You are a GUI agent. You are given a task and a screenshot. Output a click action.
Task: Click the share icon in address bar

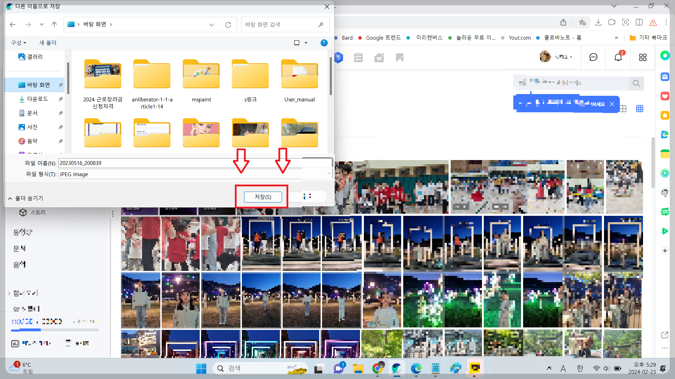563,22
